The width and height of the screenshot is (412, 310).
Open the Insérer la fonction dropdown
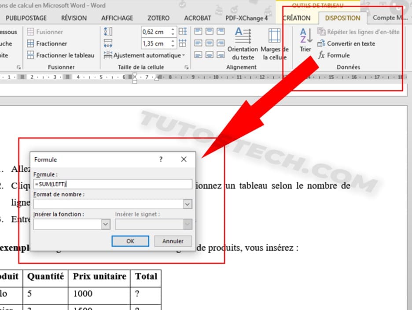[x=105, y=224]
